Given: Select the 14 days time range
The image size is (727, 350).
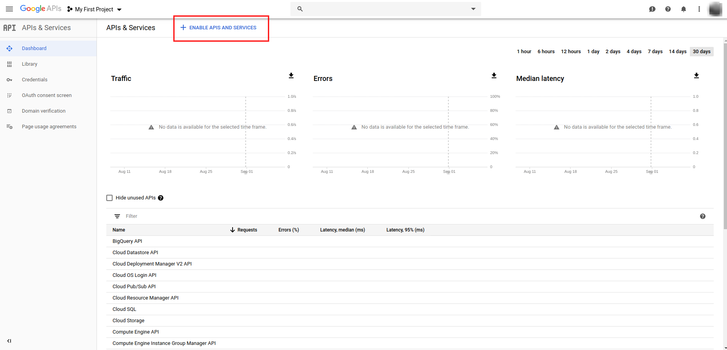Looking at the screenshot, I should pyautogui.click(x=677, y=52).
